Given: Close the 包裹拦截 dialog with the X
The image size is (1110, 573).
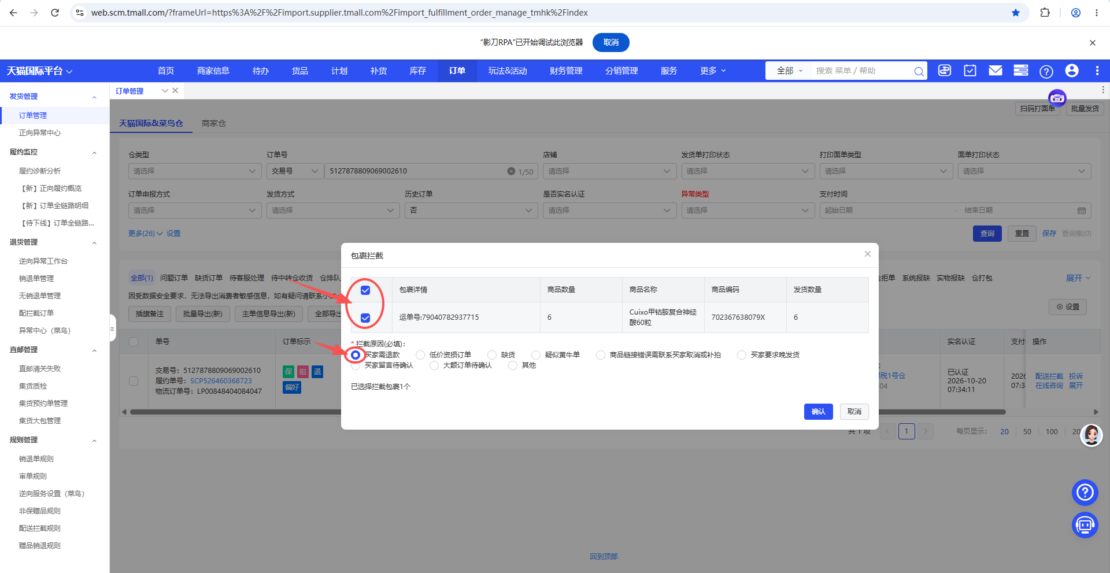Looking at the screenshot, I should click(x=868, y=254).
